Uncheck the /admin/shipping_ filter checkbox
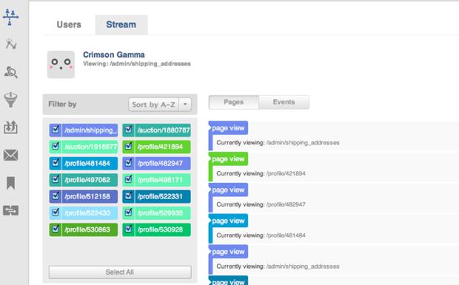Image resolution: width=459 pixels, height=285 pixels. [x=56, y=130]
